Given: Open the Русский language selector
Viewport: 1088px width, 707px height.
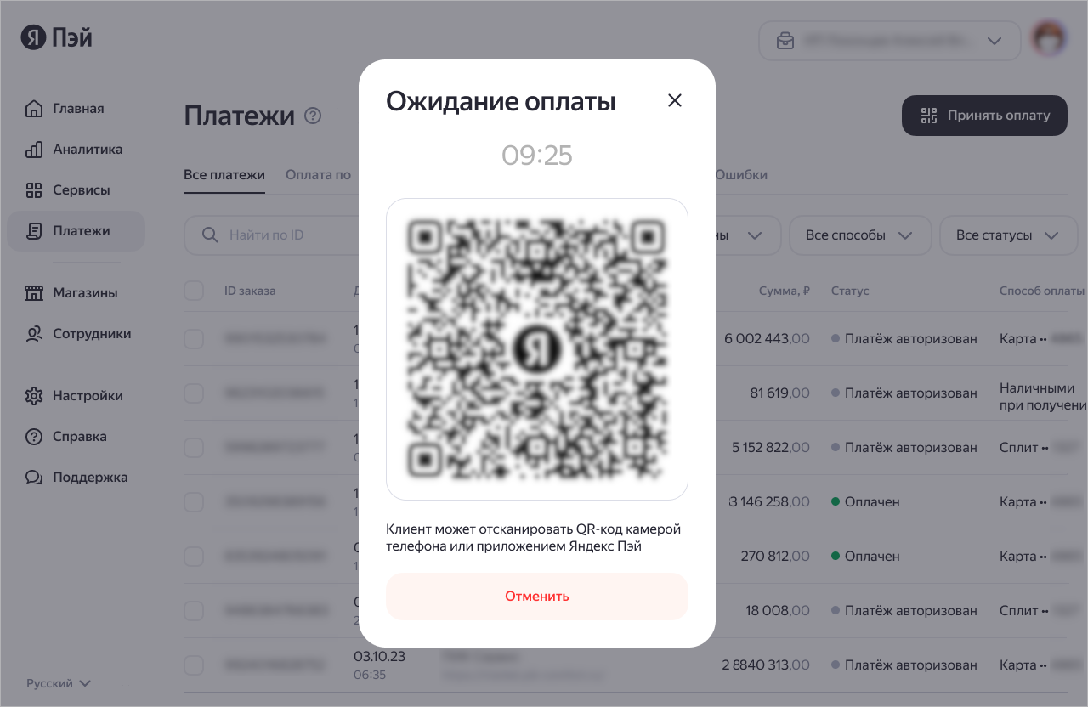Looking at the screenshot, I should point(59,683).
